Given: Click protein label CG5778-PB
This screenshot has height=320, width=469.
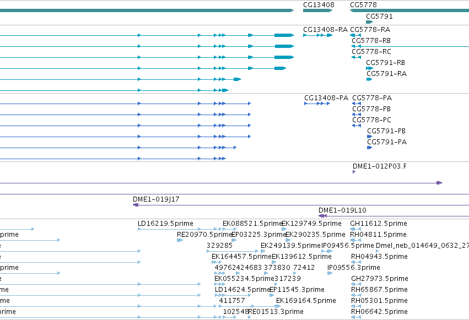Looking at the screenshot, I should (371, 109).
